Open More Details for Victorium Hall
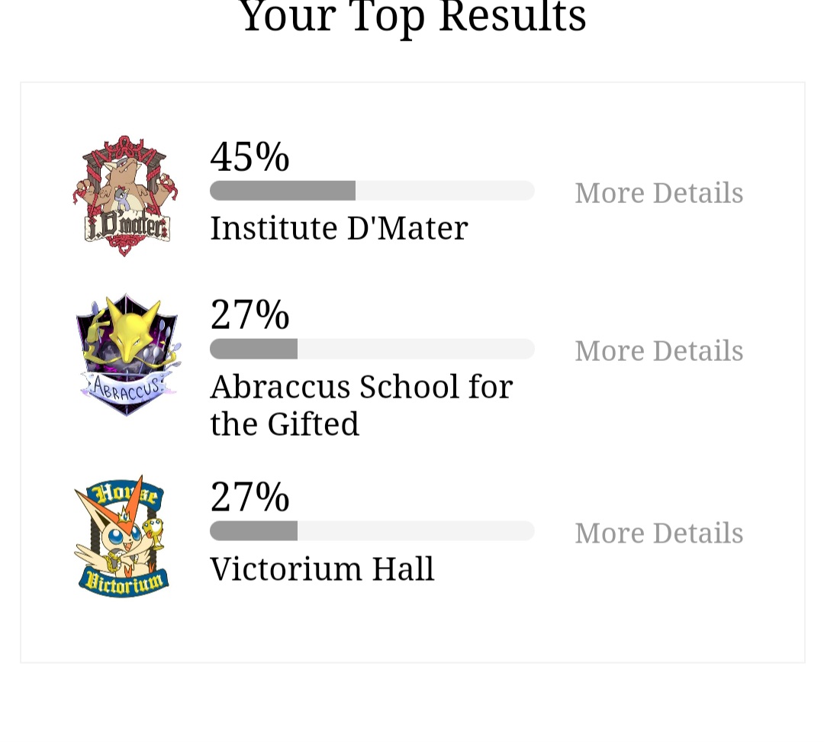The image size is (824, 744). (x=659, y=533)
